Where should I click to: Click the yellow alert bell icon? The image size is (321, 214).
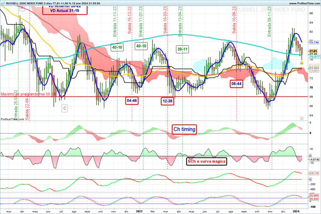pos(302,63)
